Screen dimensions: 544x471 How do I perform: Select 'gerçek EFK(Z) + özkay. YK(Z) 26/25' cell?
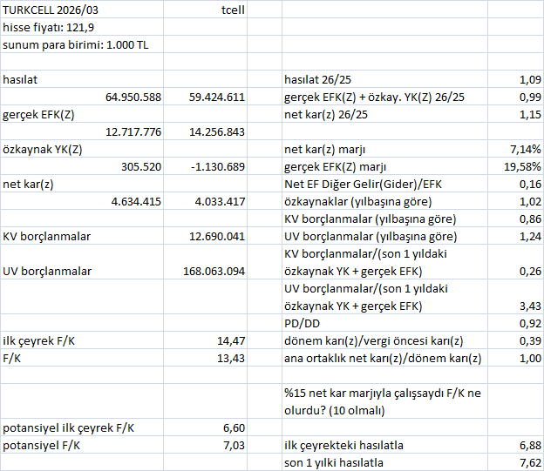pos(384,97)
